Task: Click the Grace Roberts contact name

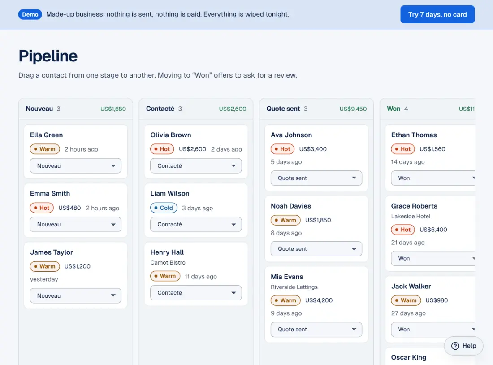Action: click(x=414, y=206)
